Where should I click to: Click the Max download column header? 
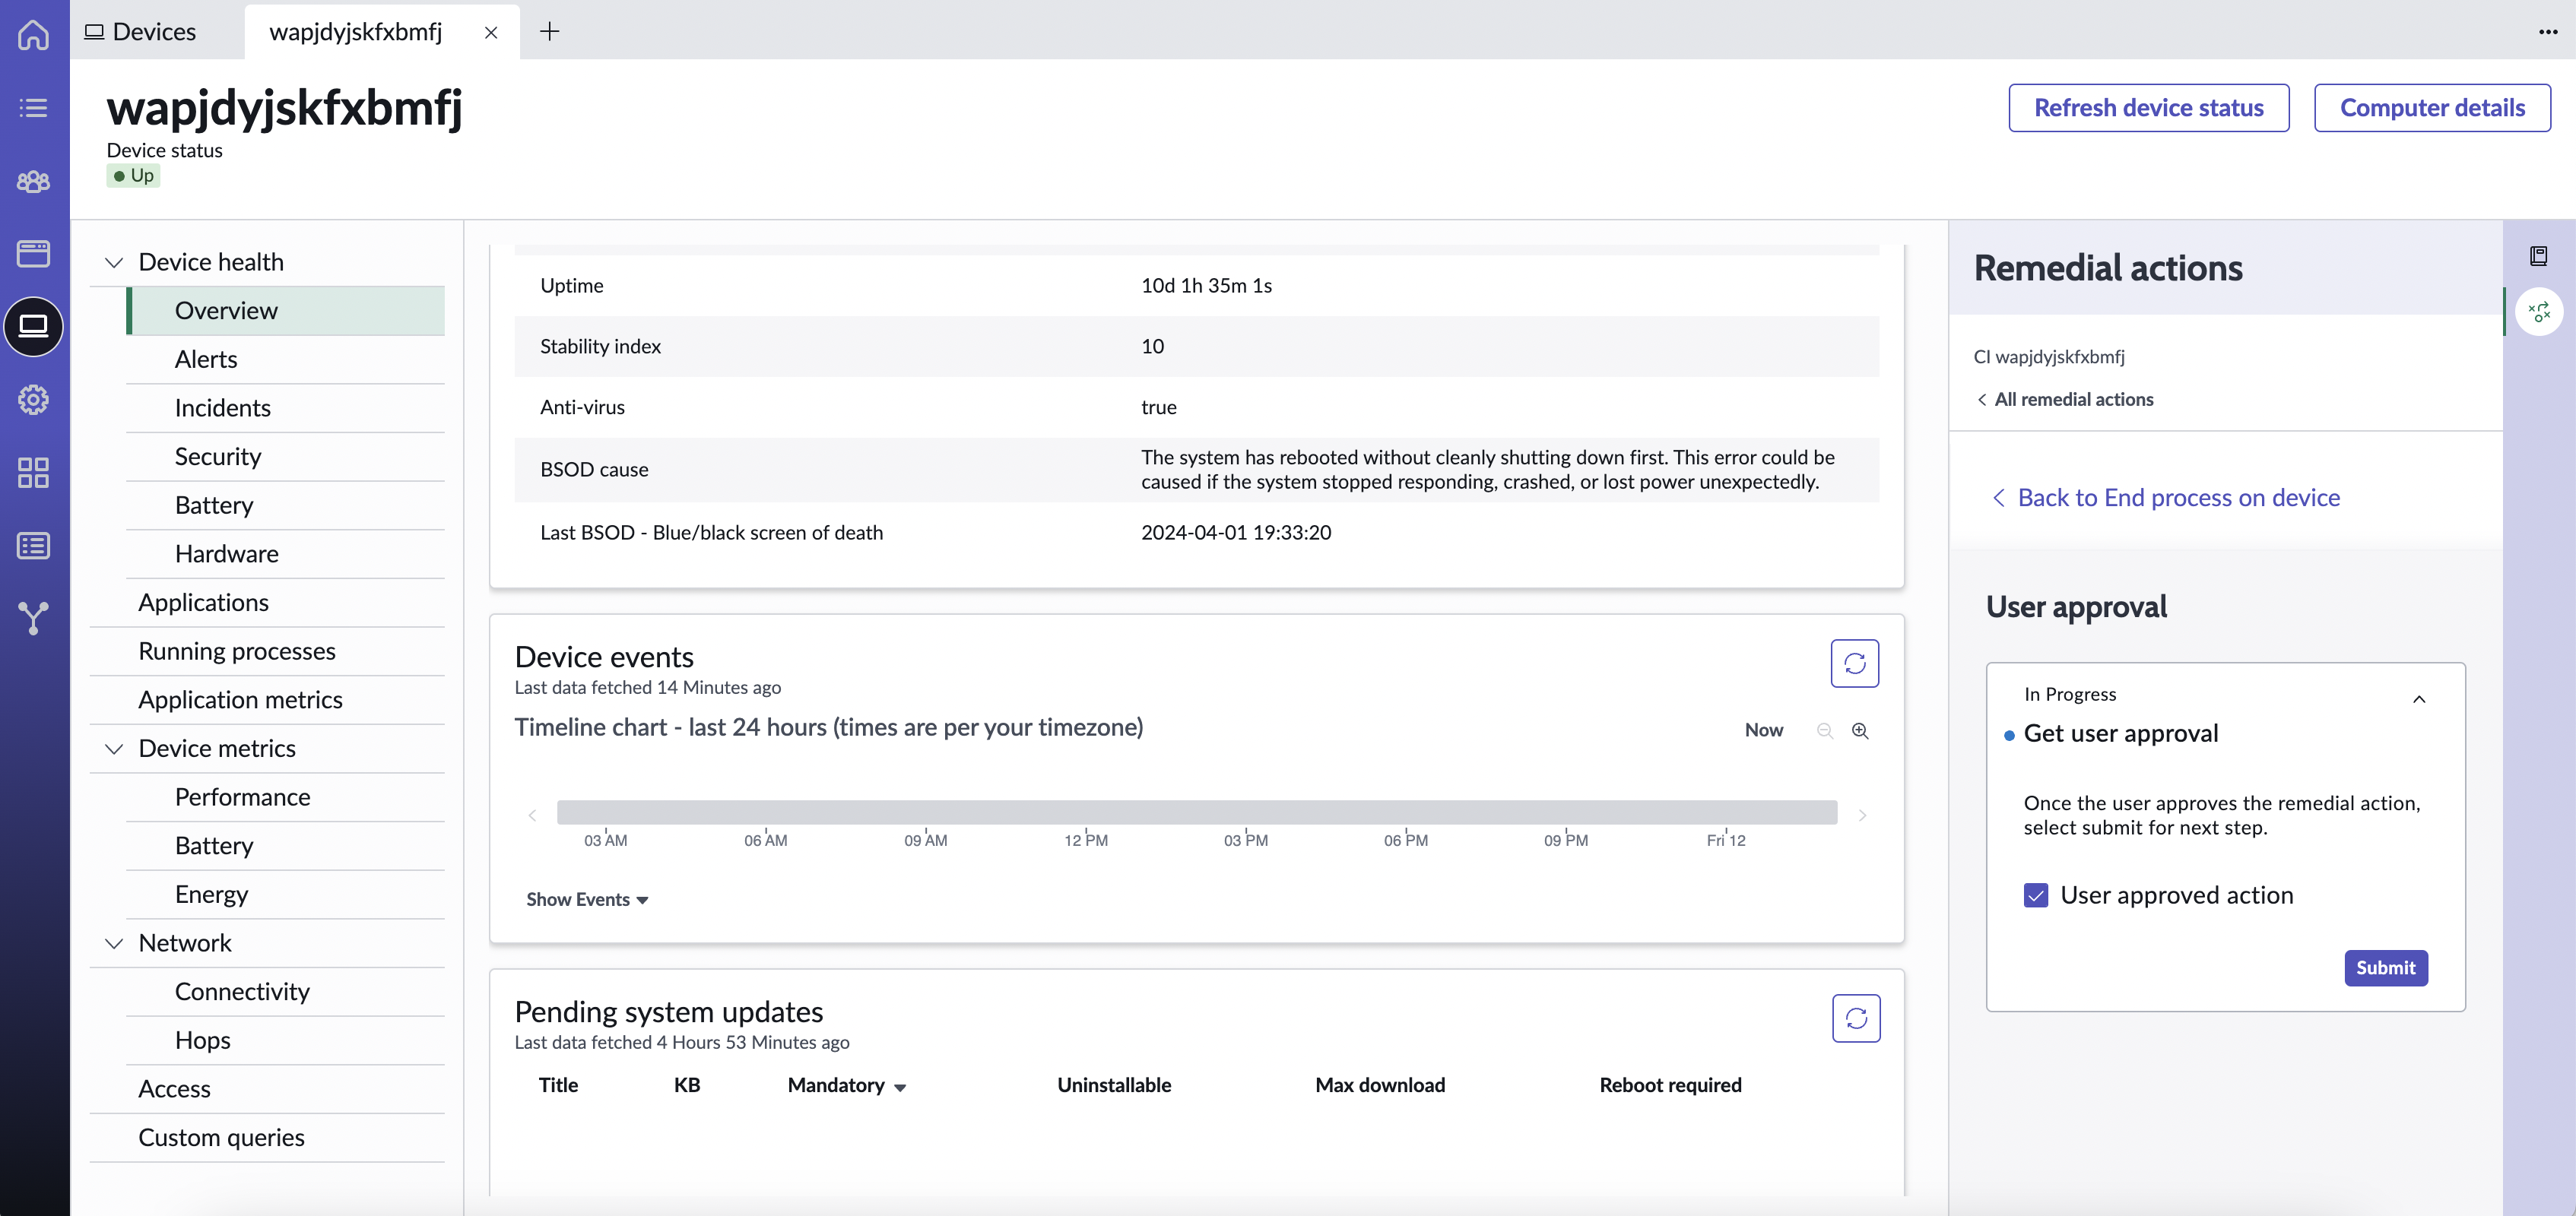tap(1380, 1085)
